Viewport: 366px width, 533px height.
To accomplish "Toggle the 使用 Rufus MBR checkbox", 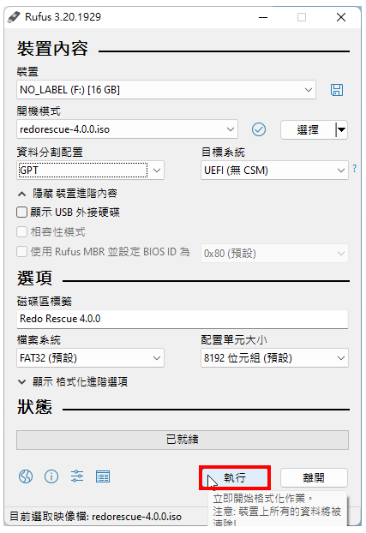I will pos(21,252).
